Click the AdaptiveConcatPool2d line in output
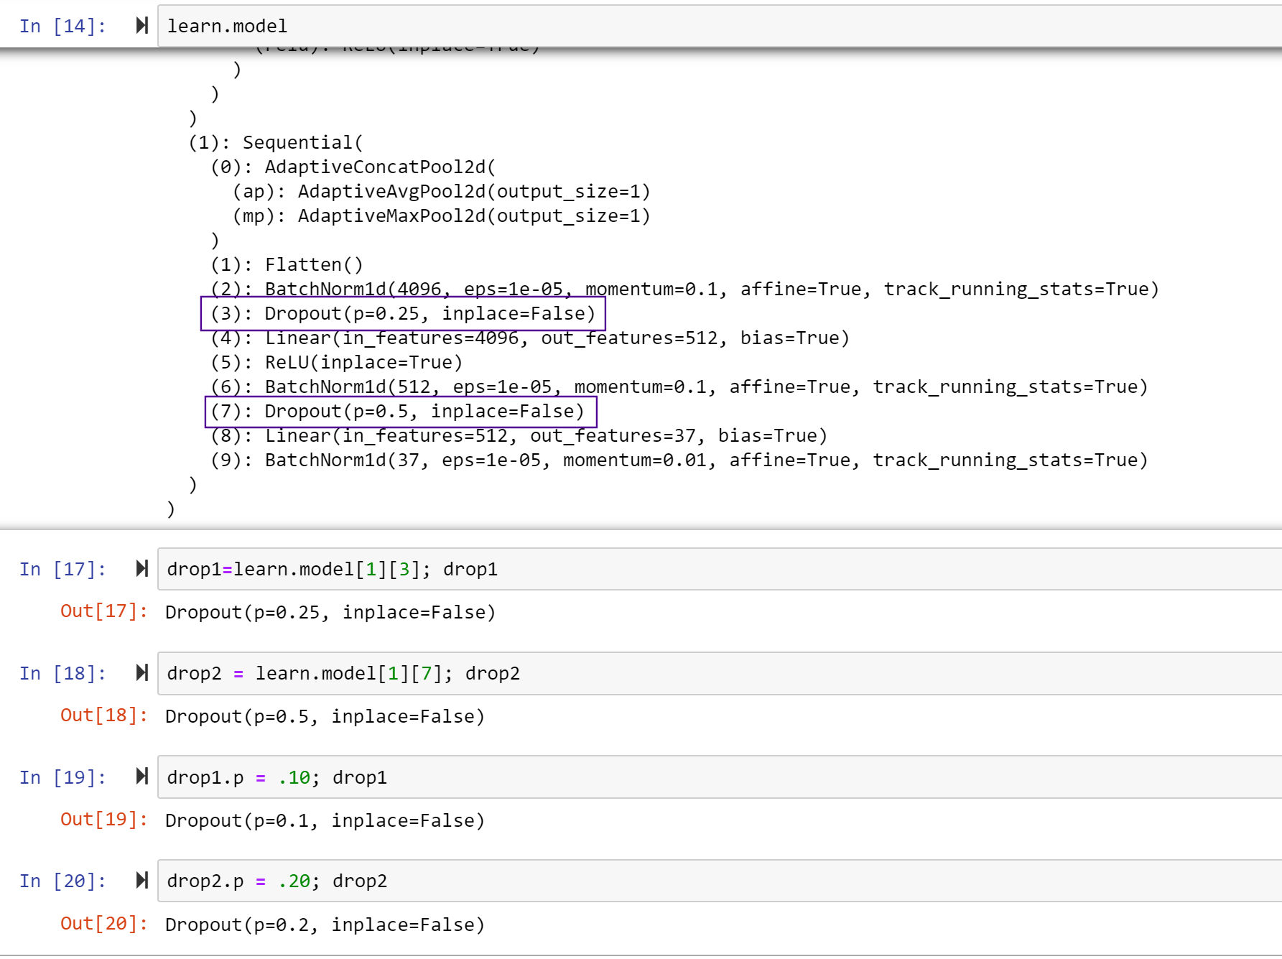This screenshot has width=1282, height=959. tap(353, 167)
